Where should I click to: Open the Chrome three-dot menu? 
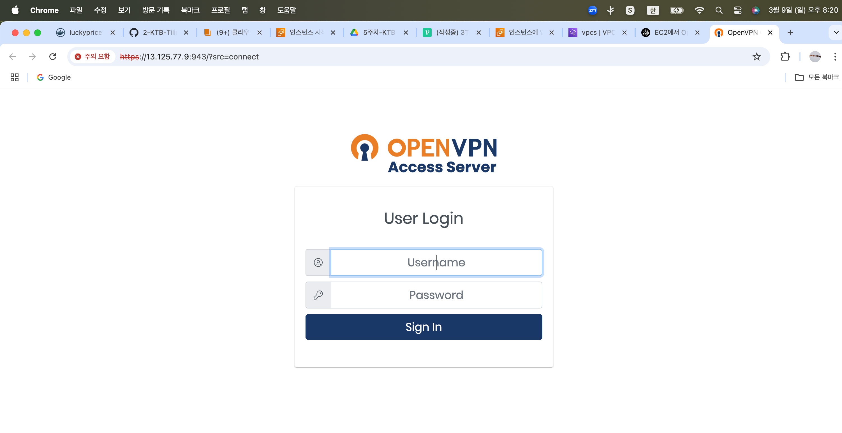(835, 57)
